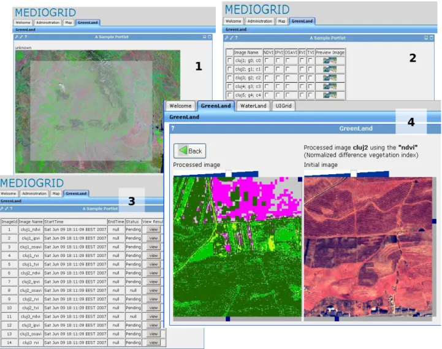The width and height of the screenshot is (442, 349).
Task: Click wrench icon above the StartTime table
Action: [x=1, y=209]
